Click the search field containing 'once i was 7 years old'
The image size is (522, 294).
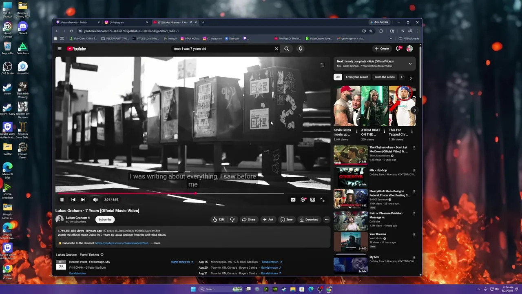click(222, 49)
